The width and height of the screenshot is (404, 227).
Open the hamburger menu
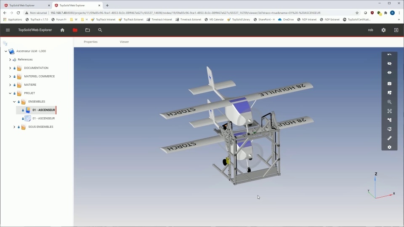tap(8, 30)
